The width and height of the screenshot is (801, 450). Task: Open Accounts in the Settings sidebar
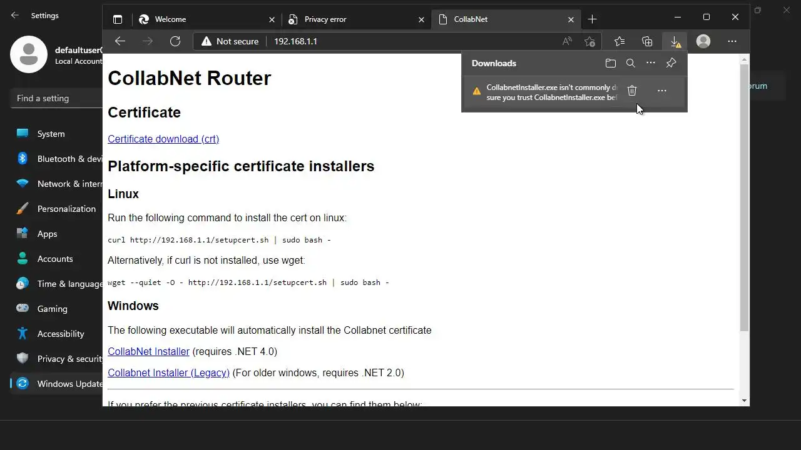56,259
